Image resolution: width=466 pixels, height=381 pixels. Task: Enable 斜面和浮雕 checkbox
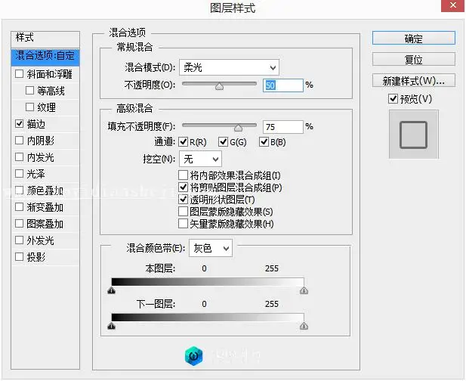coord(20,73)
